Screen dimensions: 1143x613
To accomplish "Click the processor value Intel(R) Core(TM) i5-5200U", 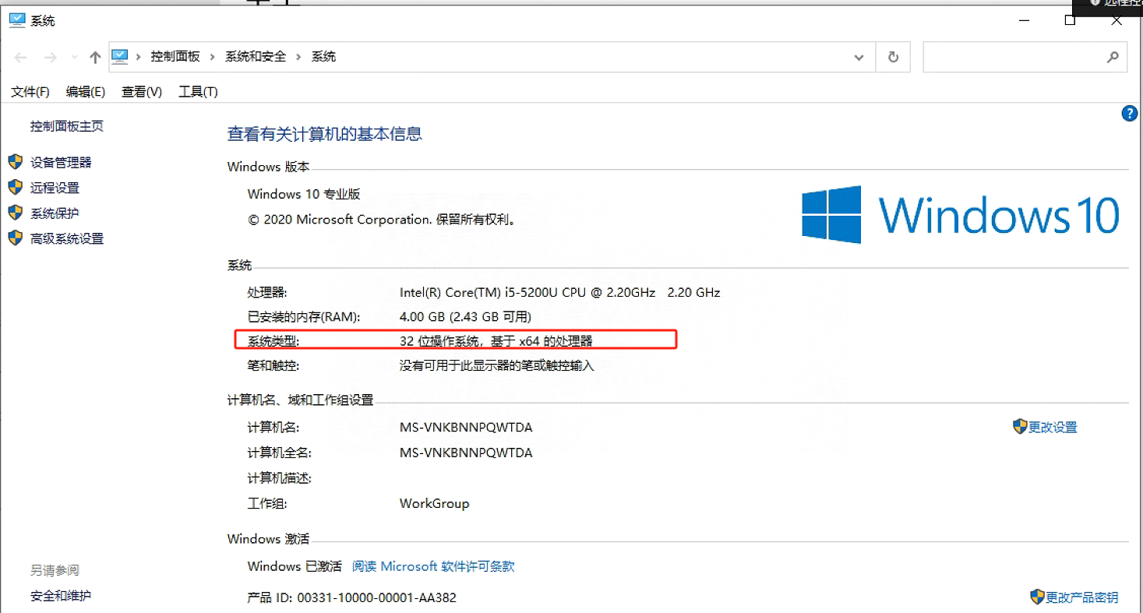I will [x=560, y=293].
